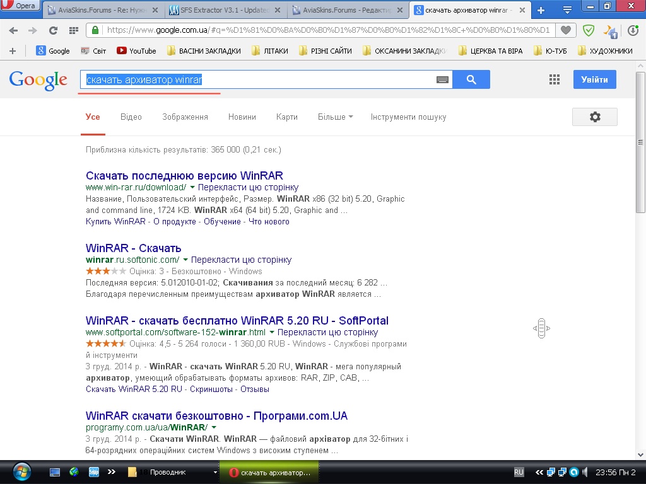The height and width of the screenshot is (484, 646).
Task: Open the tab menu icon in the title bar
Action: tap(567, 10)
